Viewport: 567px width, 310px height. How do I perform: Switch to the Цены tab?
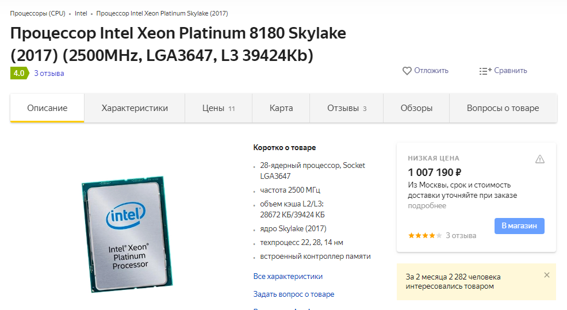click(219, 108)
